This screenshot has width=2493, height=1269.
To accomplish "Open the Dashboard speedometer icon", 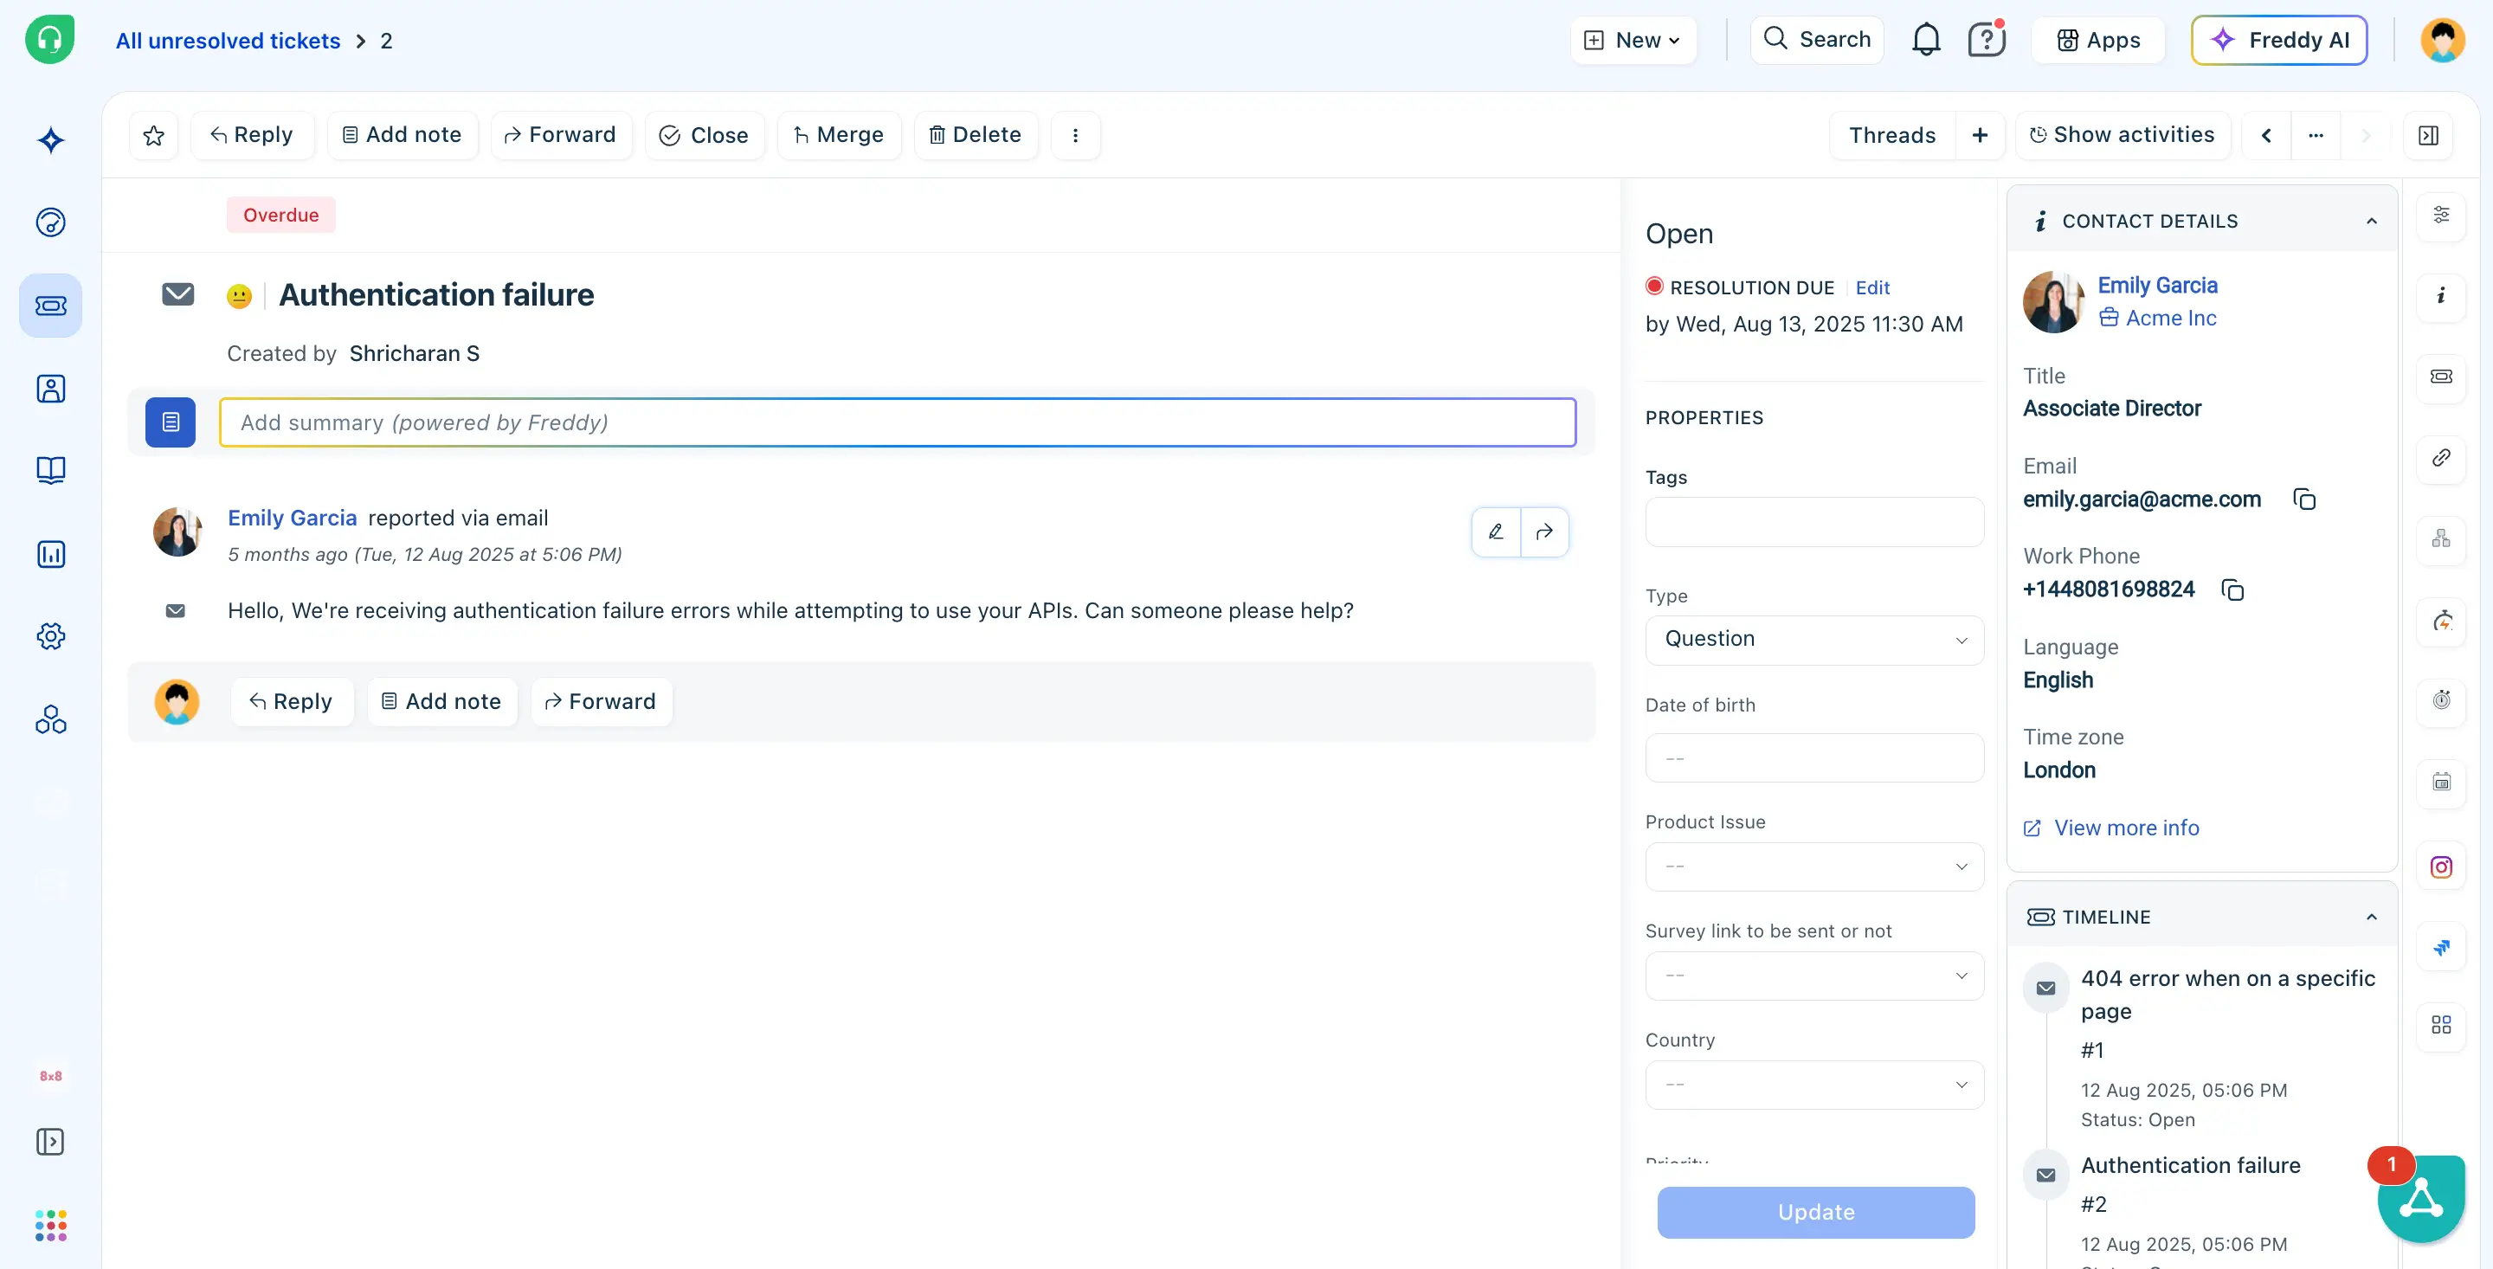I will click(x=50, y=222).
